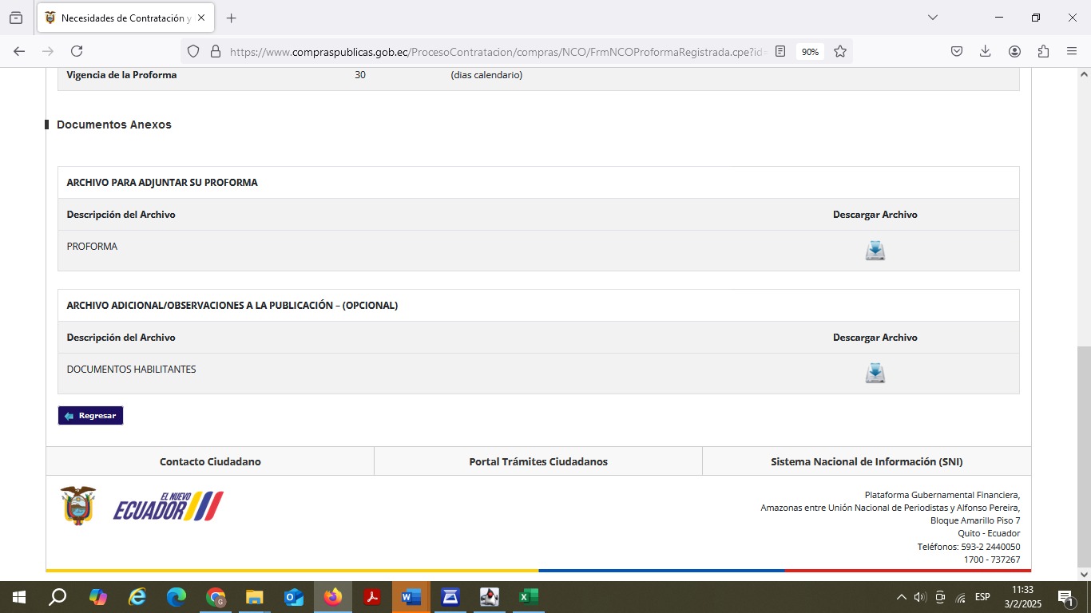
Task: Click the page vertical scrollbar thumb
Action: tap(1084, 455)
